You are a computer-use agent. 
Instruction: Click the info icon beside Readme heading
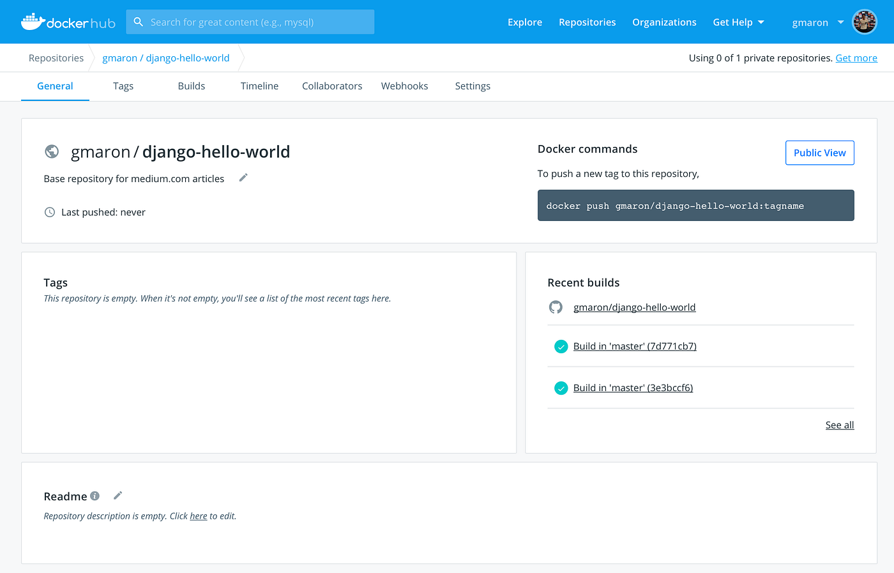pos(95,496)
